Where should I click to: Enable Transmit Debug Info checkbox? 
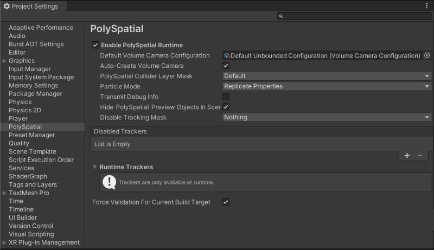point(226,97)
